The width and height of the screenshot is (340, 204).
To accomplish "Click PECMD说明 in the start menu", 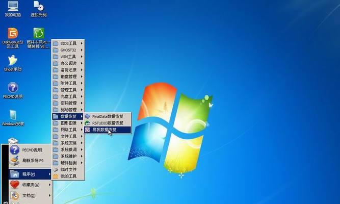I will click(30, 150).
